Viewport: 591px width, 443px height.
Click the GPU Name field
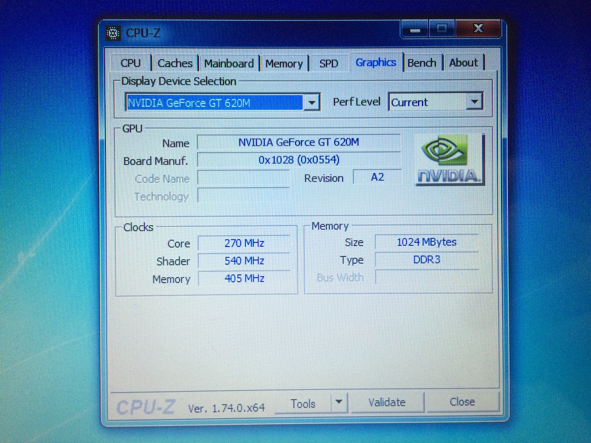coord(299,142)
